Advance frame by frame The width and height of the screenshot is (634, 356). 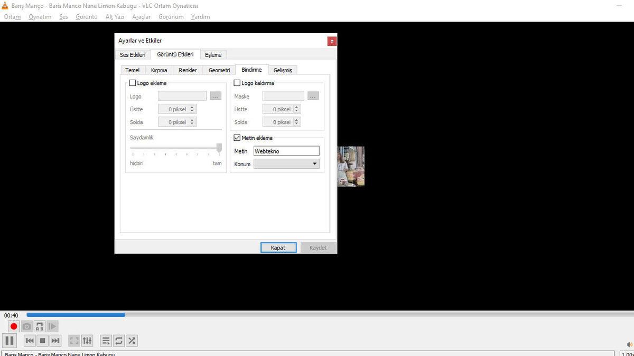click(x=52, y=326)
